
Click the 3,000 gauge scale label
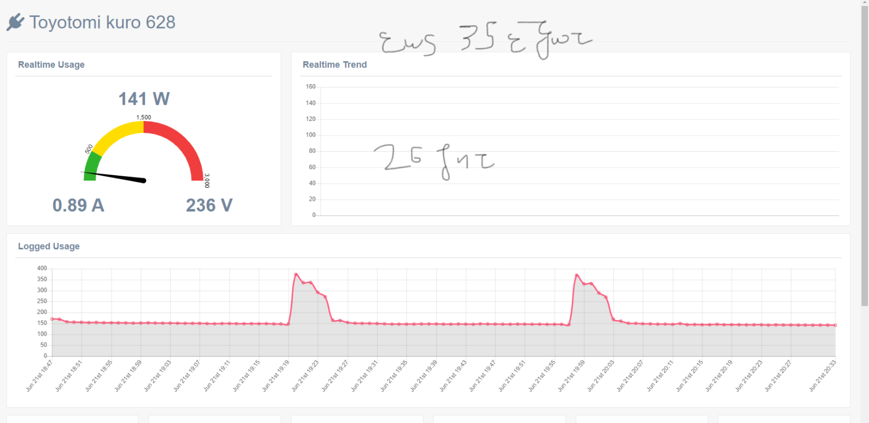207,181
